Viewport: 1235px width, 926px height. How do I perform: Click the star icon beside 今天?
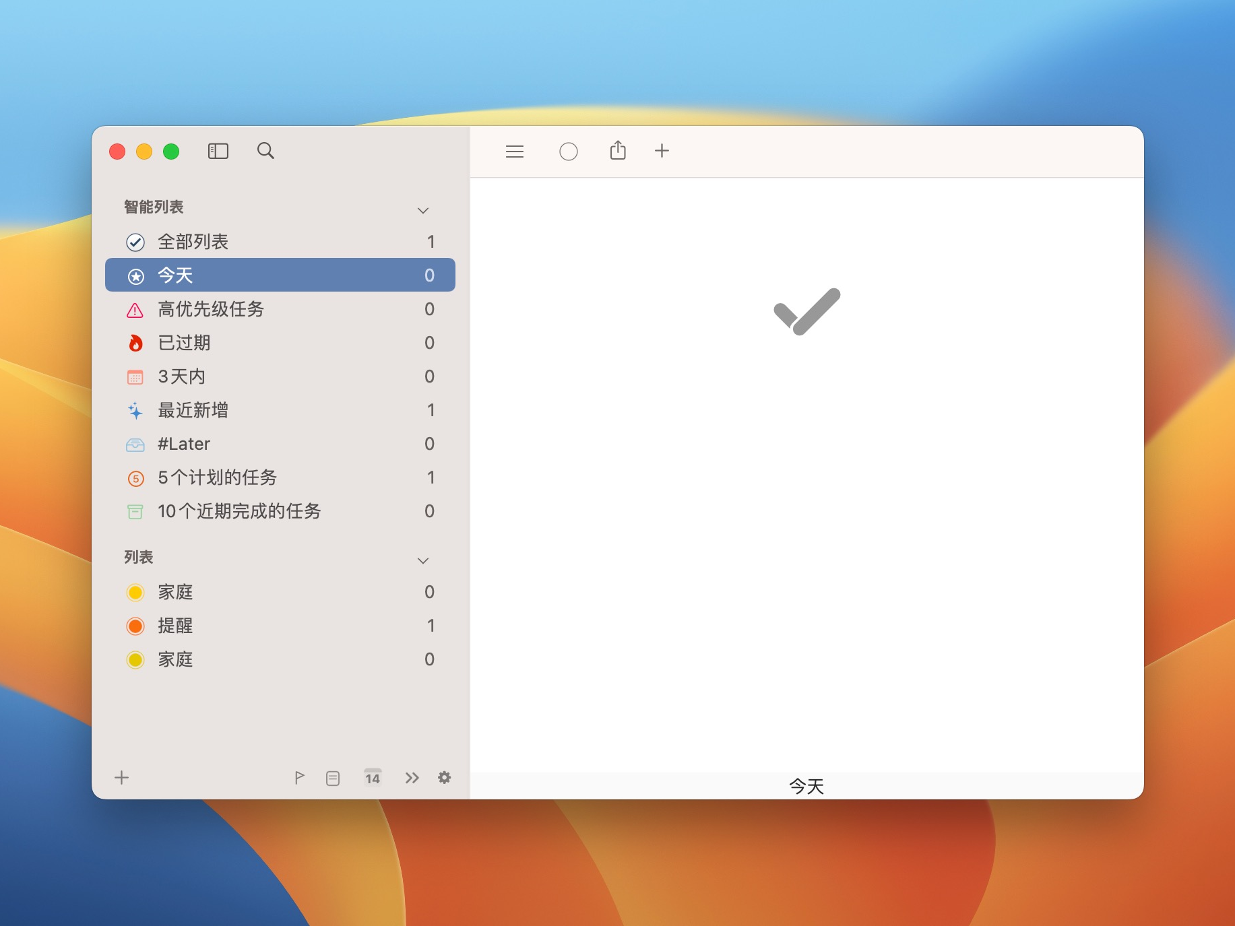(135, 276)
